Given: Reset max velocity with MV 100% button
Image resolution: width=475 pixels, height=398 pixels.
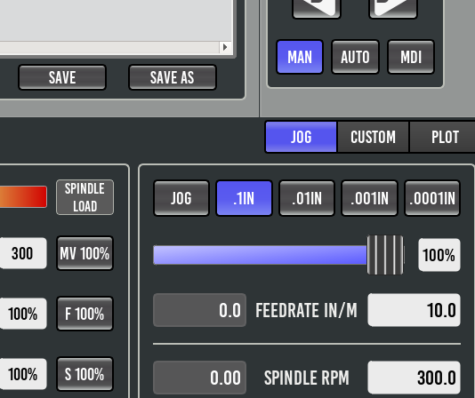Looking at the screenshot, I should tap(85, 253).
